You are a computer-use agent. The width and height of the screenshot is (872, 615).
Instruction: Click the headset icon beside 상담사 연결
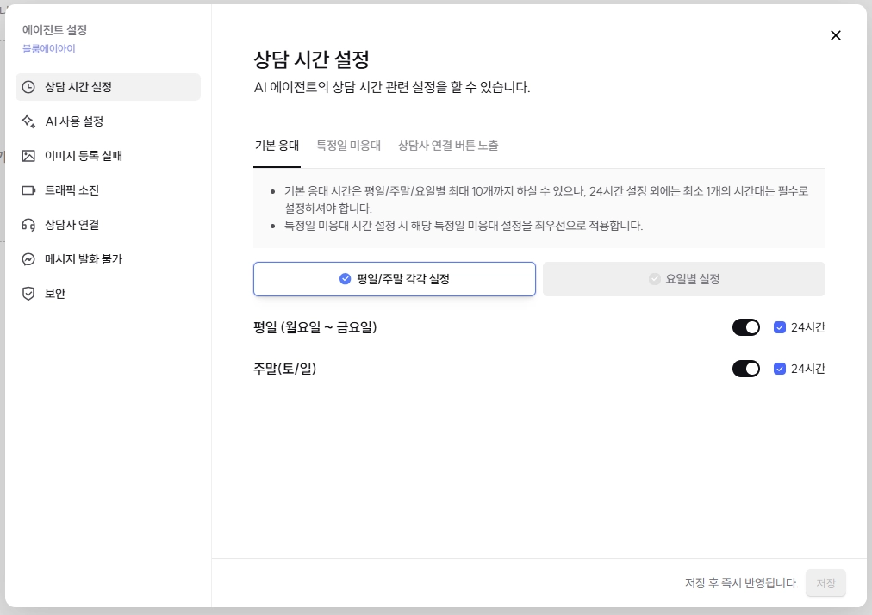click(28, 225)
